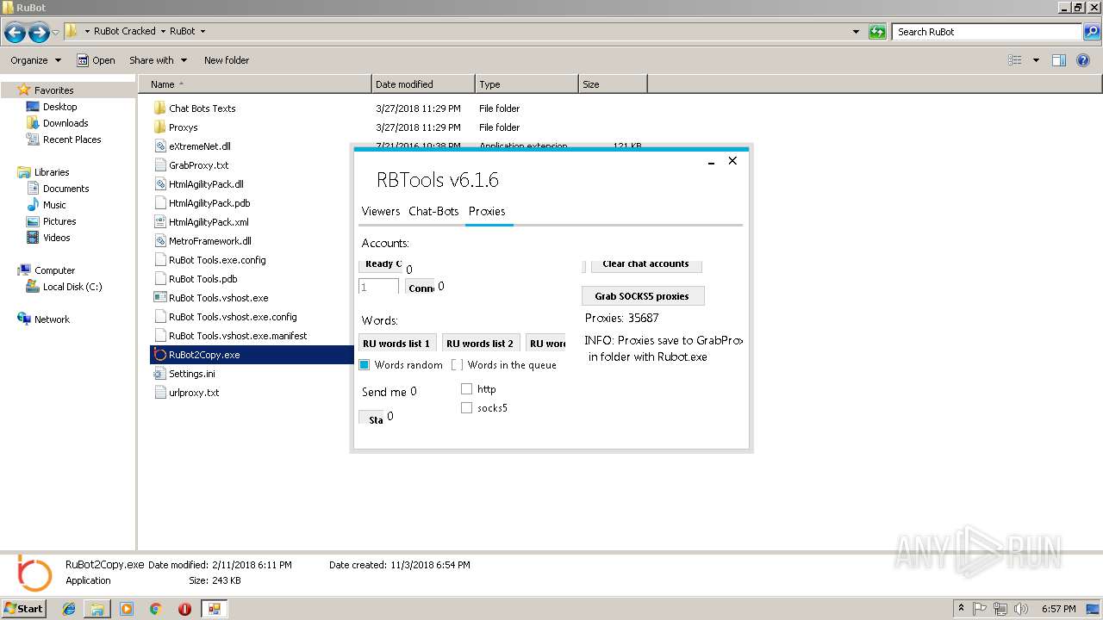This screenshot has height=620, width=1103.
Task: Toggle the preview pane icon
Action: pos(1059,60)
